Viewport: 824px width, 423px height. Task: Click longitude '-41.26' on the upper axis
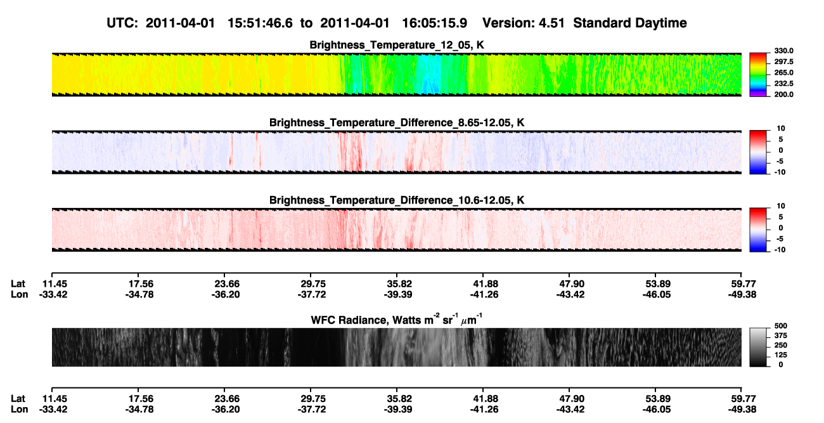click(484, 294)
